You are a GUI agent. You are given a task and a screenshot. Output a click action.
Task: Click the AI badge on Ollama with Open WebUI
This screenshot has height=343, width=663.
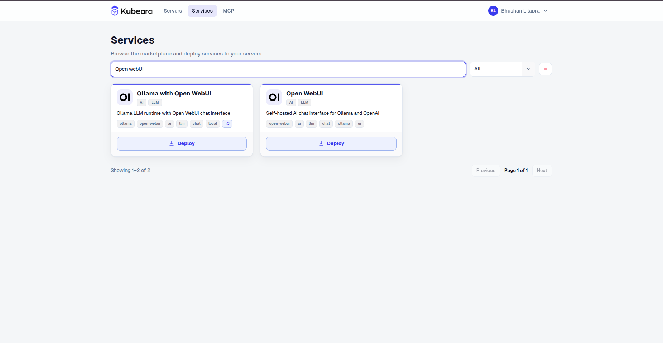pyautogui.click(x=141, y=103)
